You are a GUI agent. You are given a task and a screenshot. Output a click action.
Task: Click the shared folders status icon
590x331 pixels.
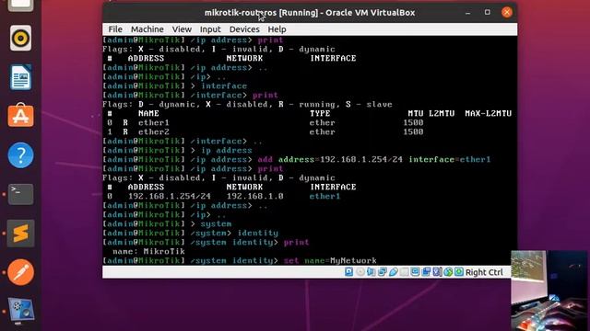(x=404, y=272)
